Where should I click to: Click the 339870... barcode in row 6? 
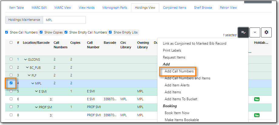(x=110, y=99)
